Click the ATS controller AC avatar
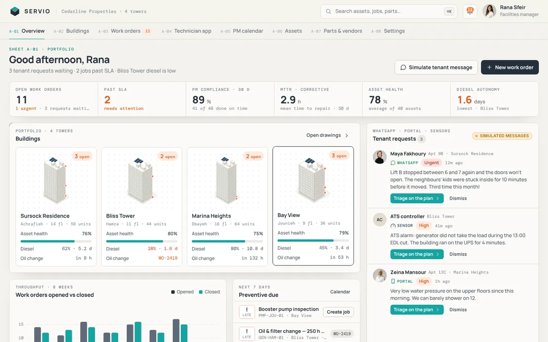The image size is (548, 342). click(x=379, y=219)
